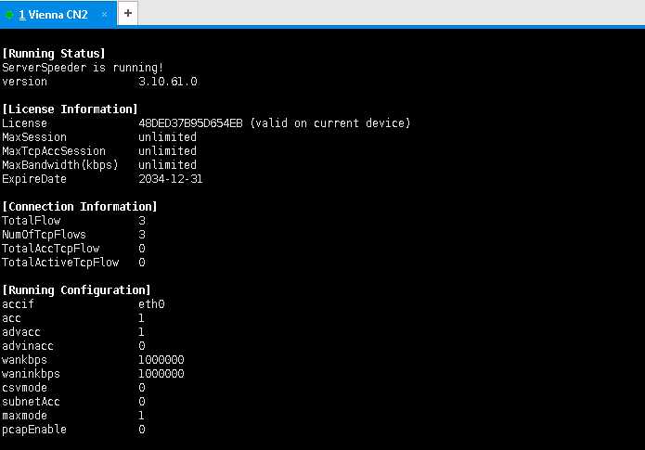Click the ExpireDate label
Image resolution: width=645 pixels, height=450 pixels.
(34, 179)
